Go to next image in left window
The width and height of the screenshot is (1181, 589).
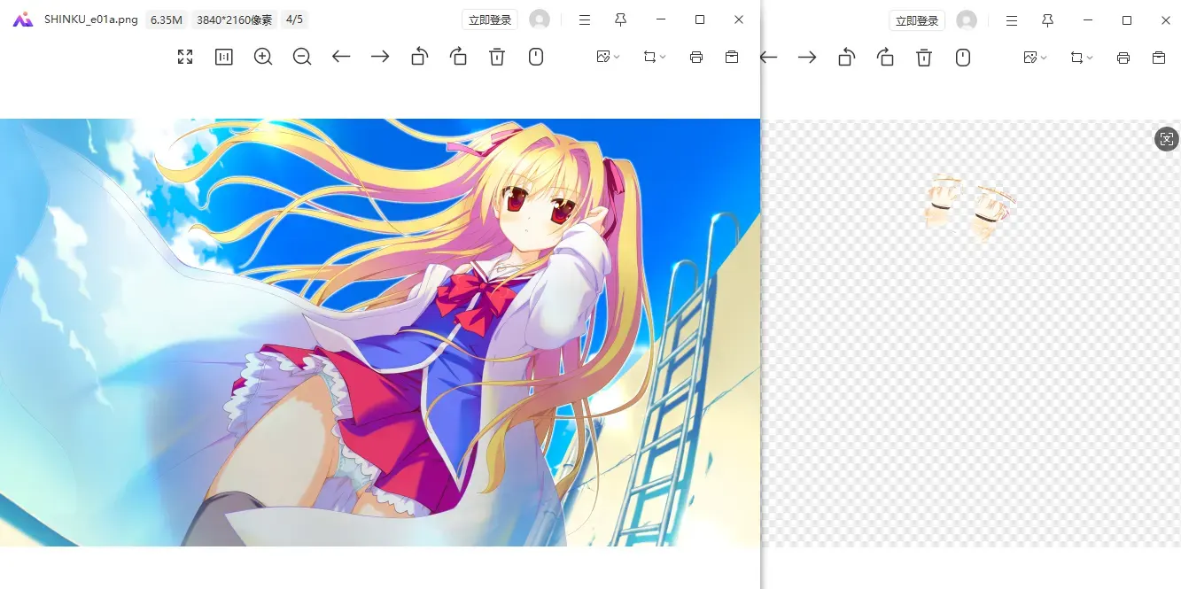(x=380, y=57)
